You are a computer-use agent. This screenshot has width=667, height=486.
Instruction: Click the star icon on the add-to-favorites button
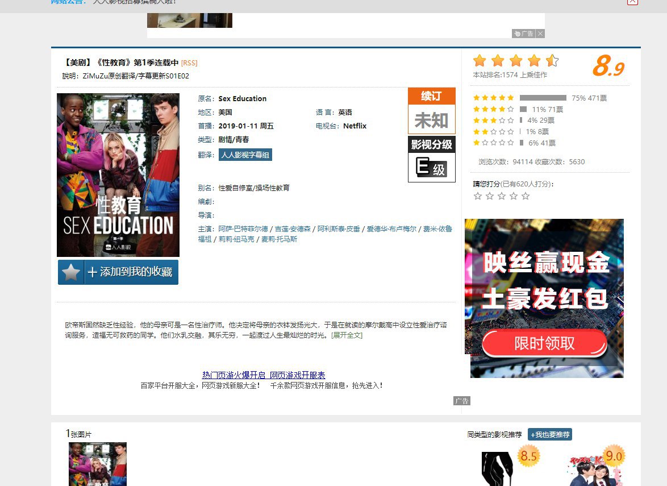pos(71,272)
